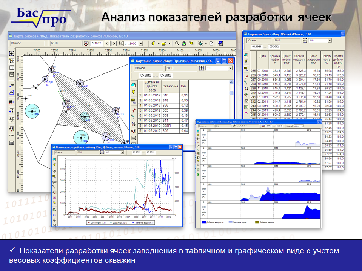This screenshot has height=271, width=362.
Task: Expand the arrow next to the lightning bolt icon
Action: click(159, 43)
